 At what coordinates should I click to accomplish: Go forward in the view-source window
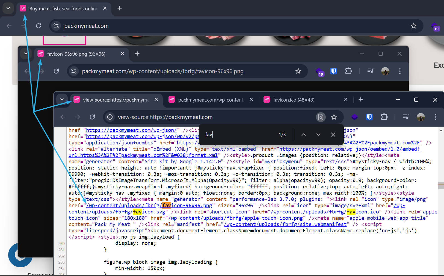78,117
